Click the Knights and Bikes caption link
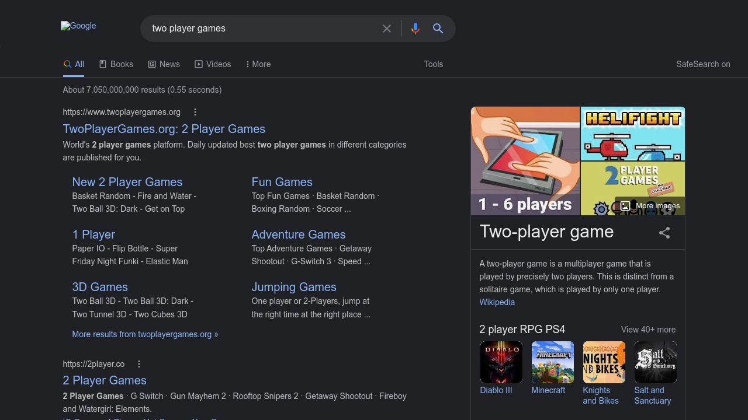 (601, 395)
